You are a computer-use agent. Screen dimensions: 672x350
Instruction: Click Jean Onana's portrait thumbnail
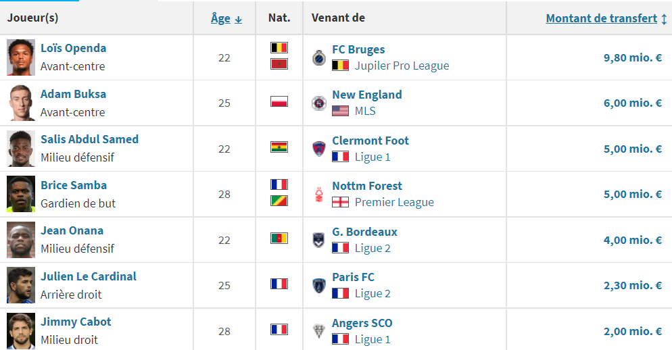point(20,240)
